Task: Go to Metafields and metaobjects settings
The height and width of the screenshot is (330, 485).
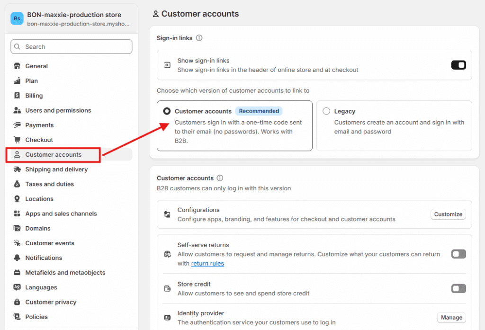Action: click(x=65, y=273)
